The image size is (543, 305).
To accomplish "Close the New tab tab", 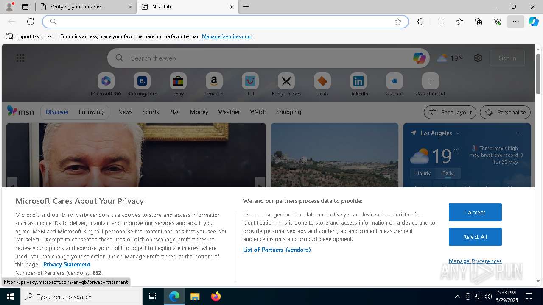I will [x=232, y=7].
